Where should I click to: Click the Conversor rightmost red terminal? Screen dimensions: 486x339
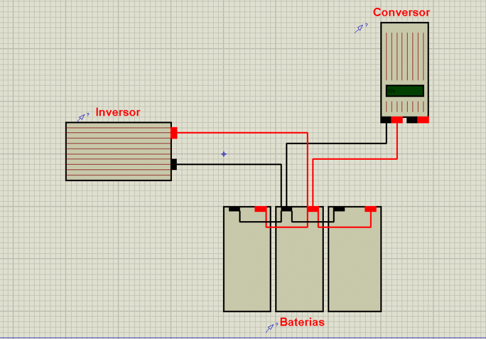423,120
